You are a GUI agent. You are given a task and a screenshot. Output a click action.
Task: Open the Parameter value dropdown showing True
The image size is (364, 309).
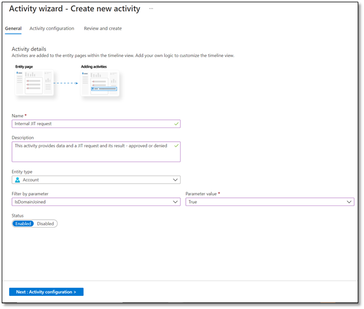tap(270, 202)
